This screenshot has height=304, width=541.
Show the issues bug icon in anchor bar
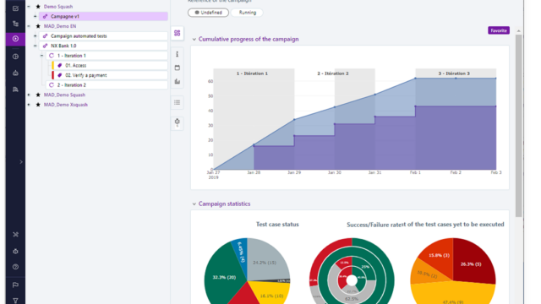pos(177,122)
